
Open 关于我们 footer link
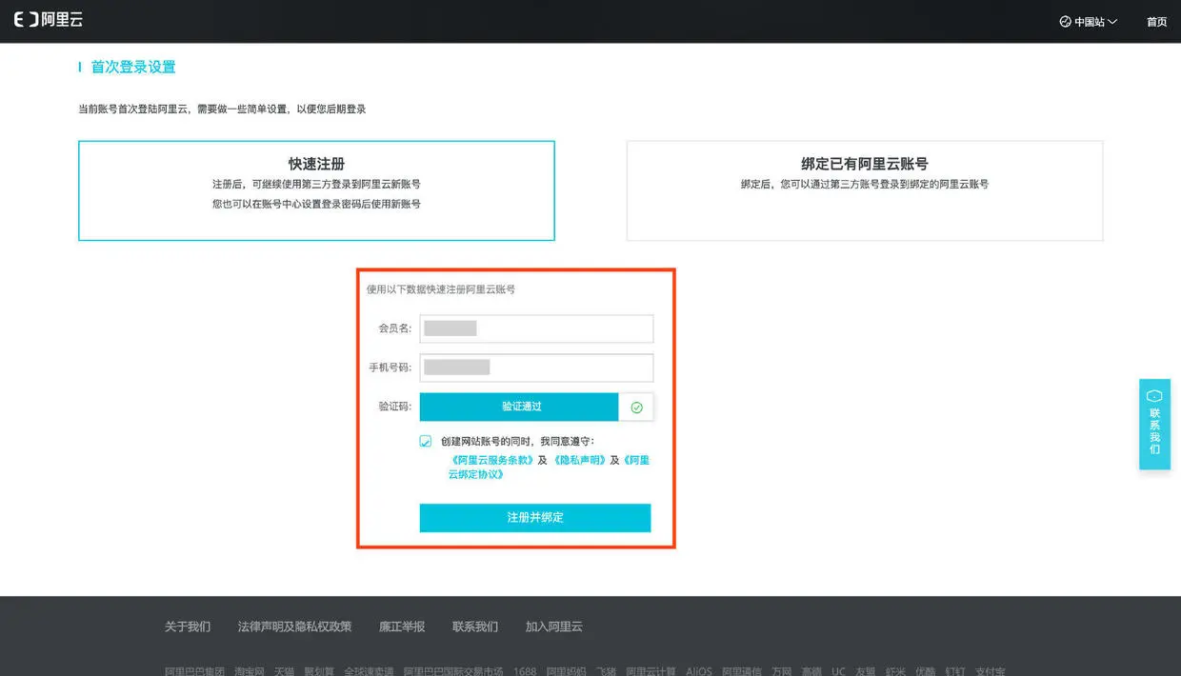(188, 626)
